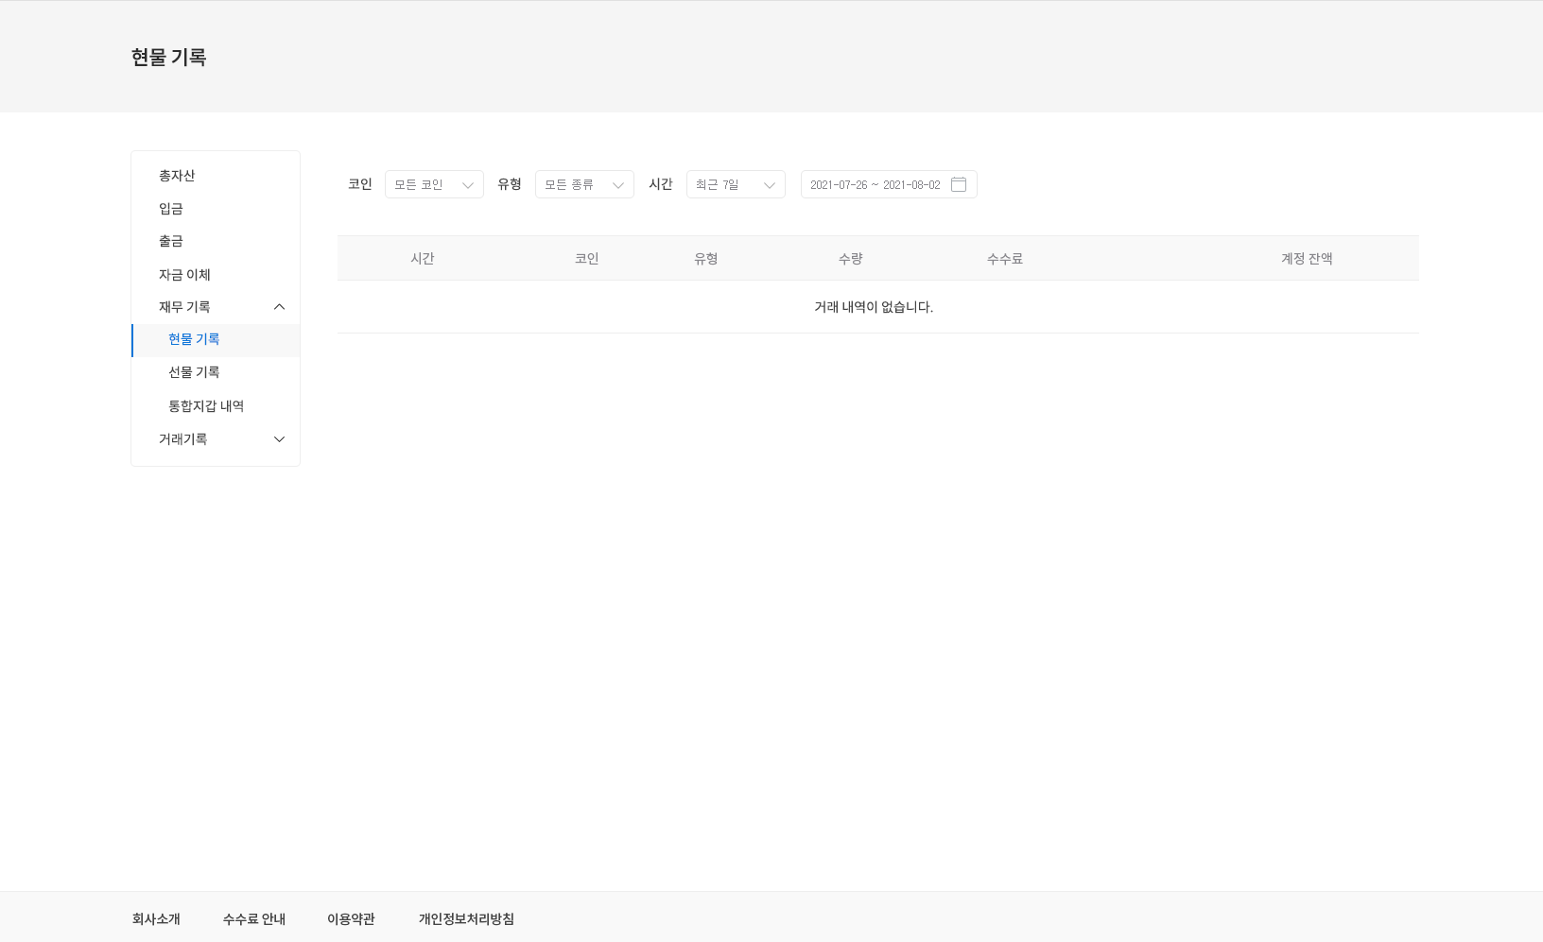The height and width of the screenshot is (942, 1543).
Task: Select 자금 이체 in the sidebar
Action: coord(184,274)
